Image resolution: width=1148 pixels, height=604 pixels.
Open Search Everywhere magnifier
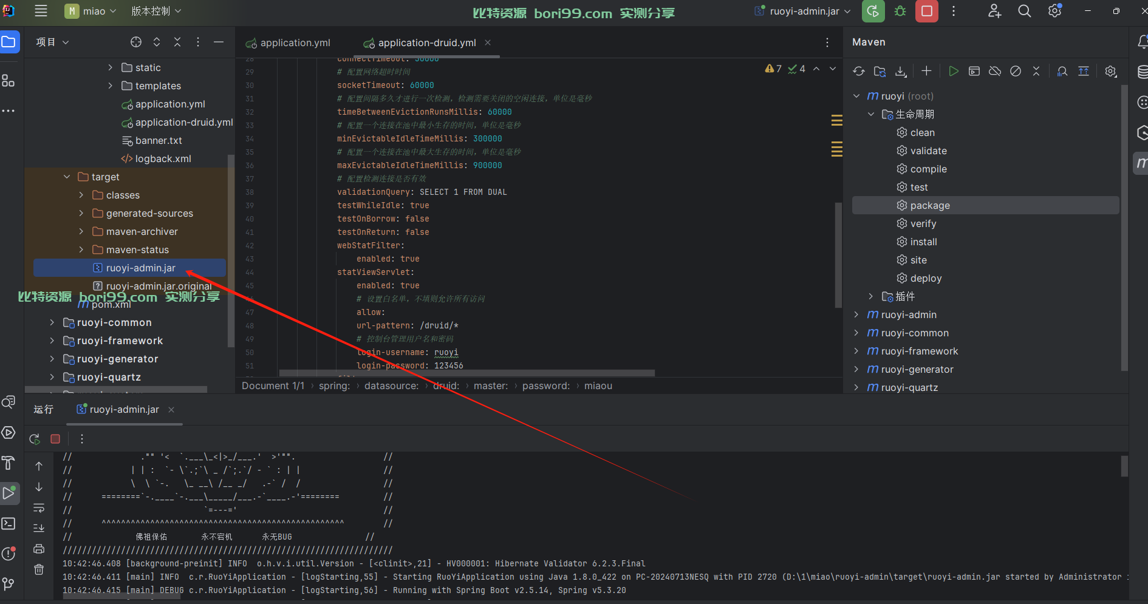[1025, 11]
